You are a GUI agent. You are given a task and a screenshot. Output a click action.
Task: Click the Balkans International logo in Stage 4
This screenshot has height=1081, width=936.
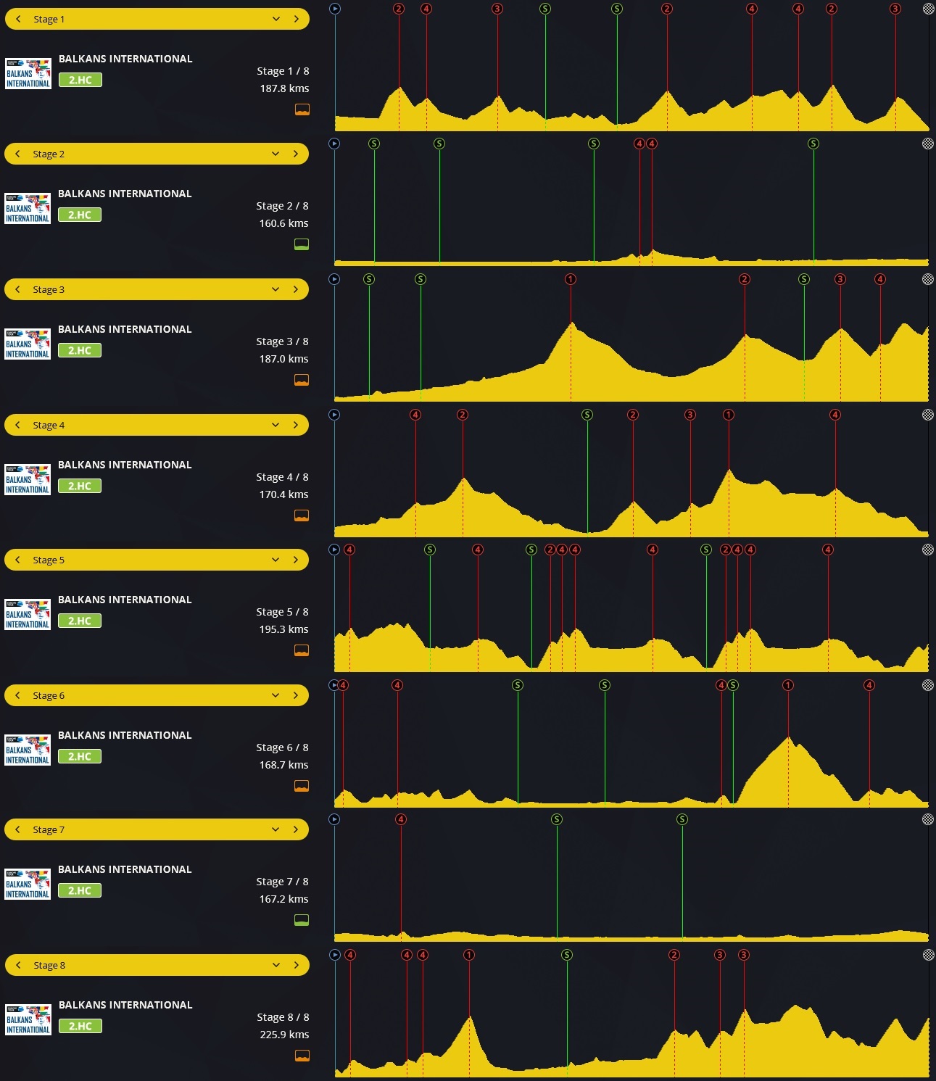coord(28,479)
